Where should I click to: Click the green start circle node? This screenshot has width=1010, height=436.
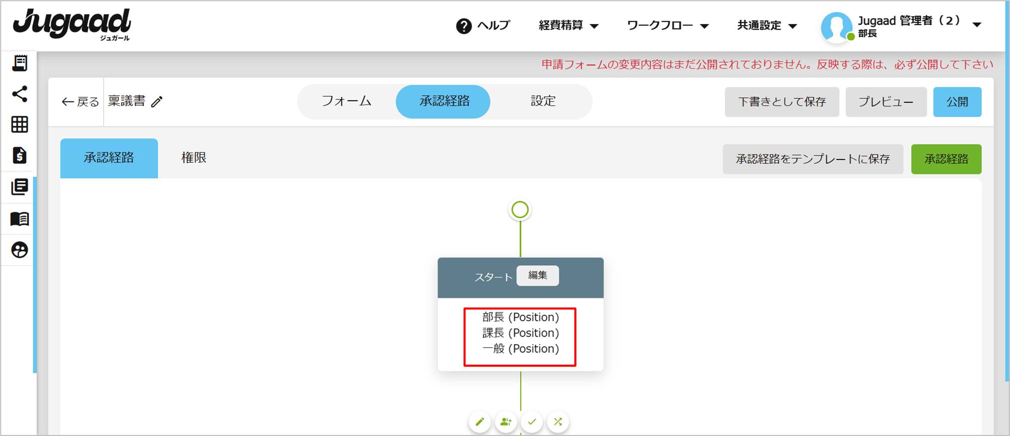520,210
